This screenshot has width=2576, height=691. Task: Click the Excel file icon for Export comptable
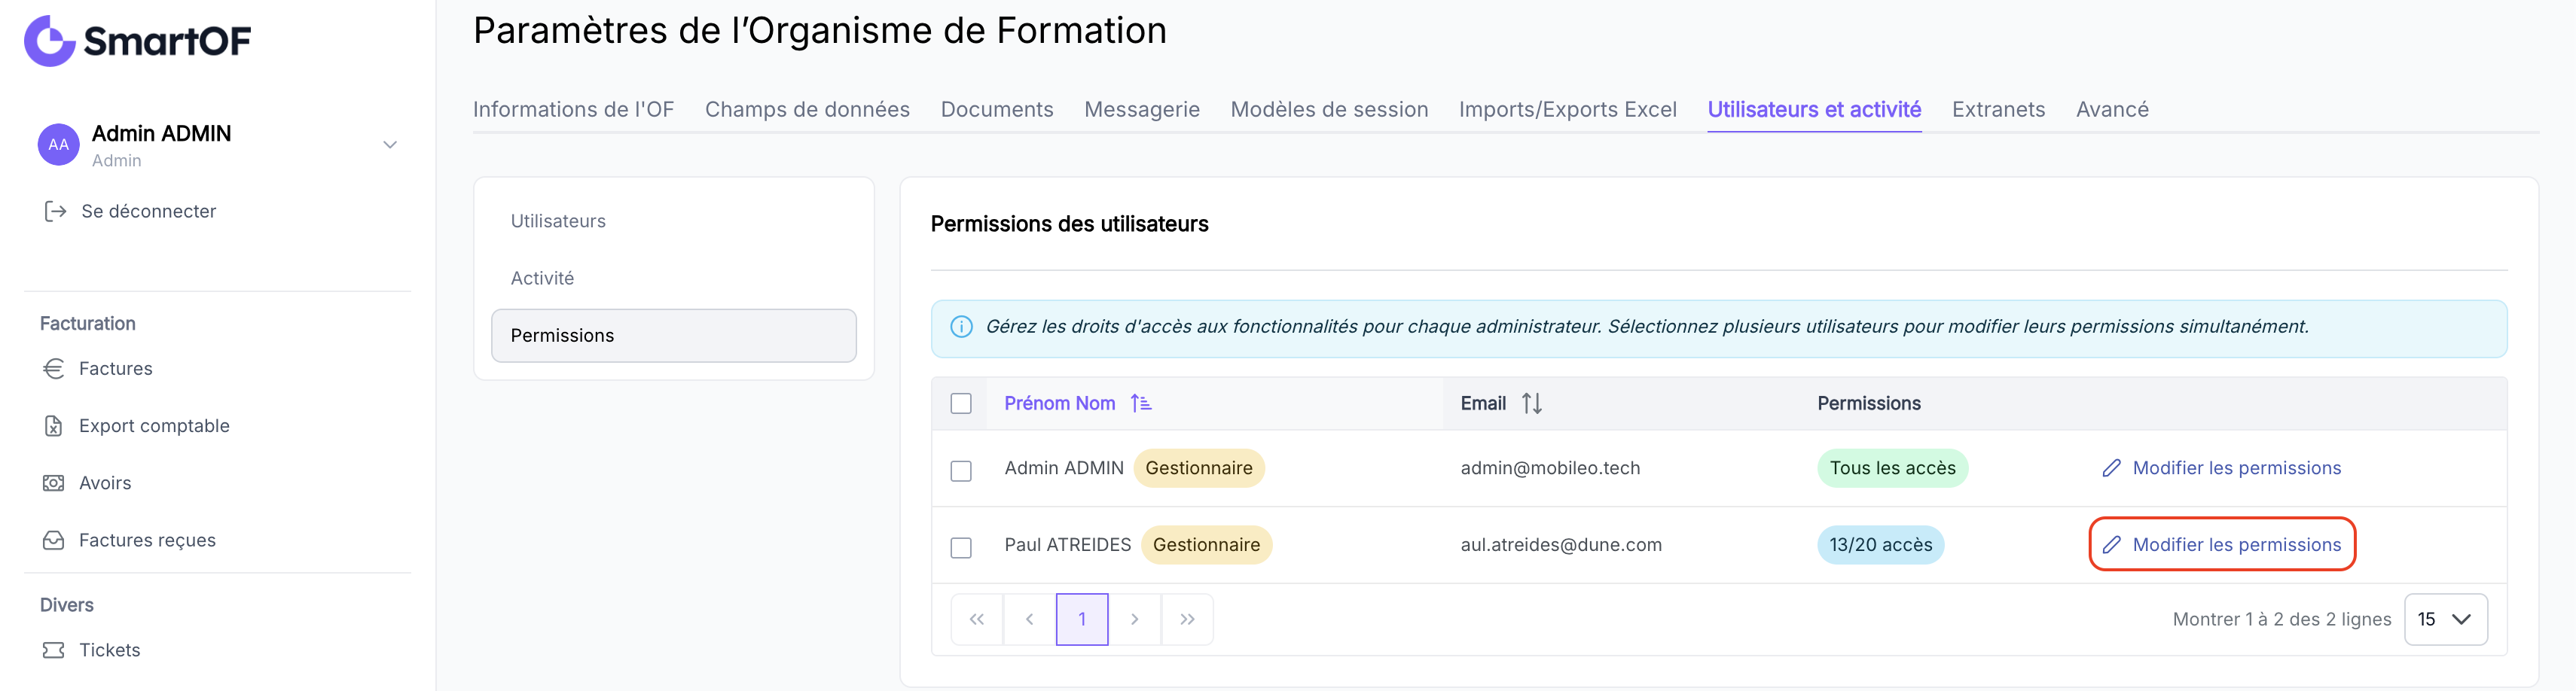(53, 426)
